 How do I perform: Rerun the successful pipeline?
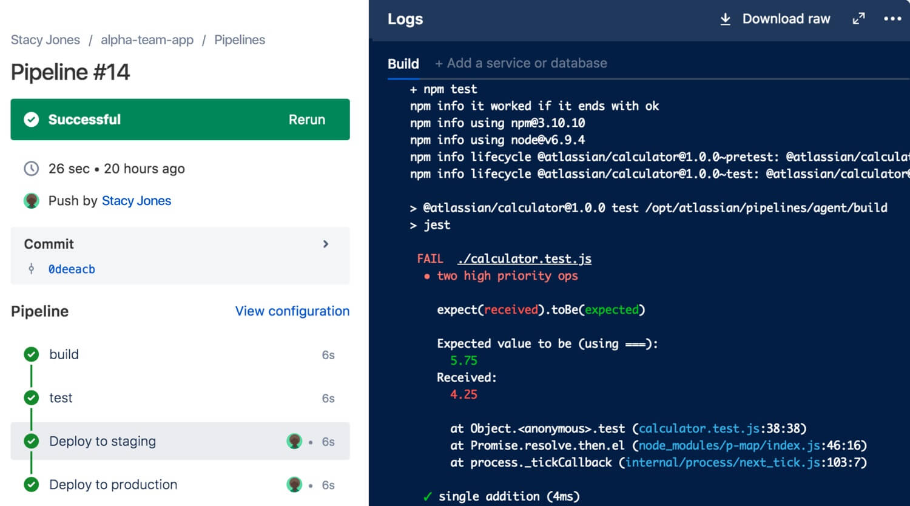click(x=306, y=120)
